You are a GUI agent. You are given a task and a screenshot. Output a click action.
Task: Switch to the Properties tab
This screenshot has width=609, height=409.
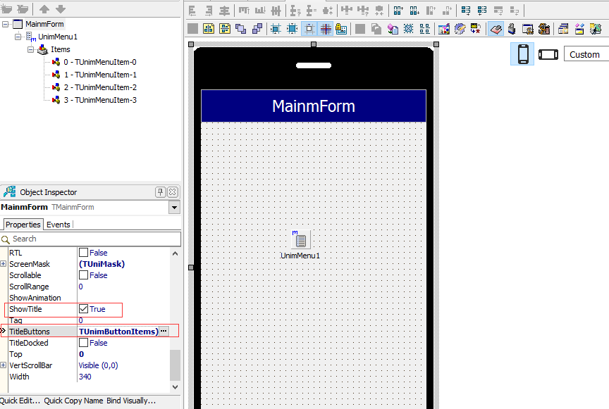click(x=23, y=225)
